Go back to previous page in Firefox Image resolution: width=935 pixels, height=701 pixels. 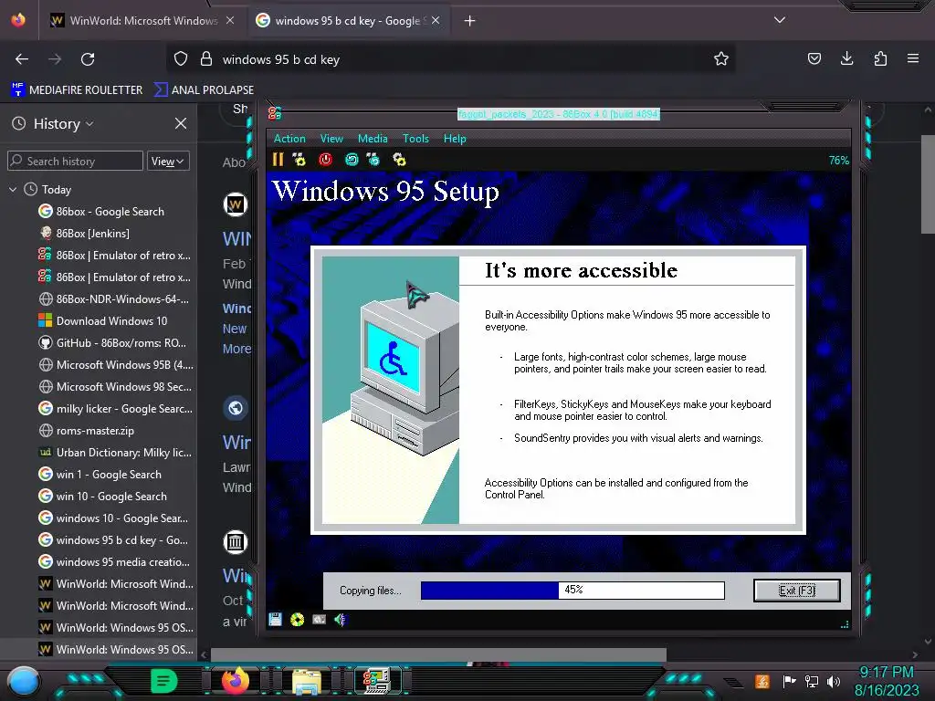[22, 59]
